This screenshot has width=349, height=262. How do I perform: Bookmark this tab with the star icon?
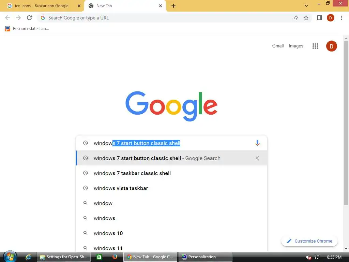click(306, 18)
